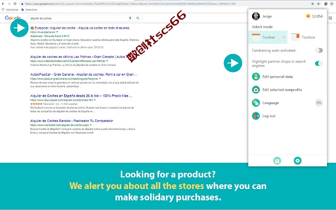Change language using the EN badge

coord(319,103)
